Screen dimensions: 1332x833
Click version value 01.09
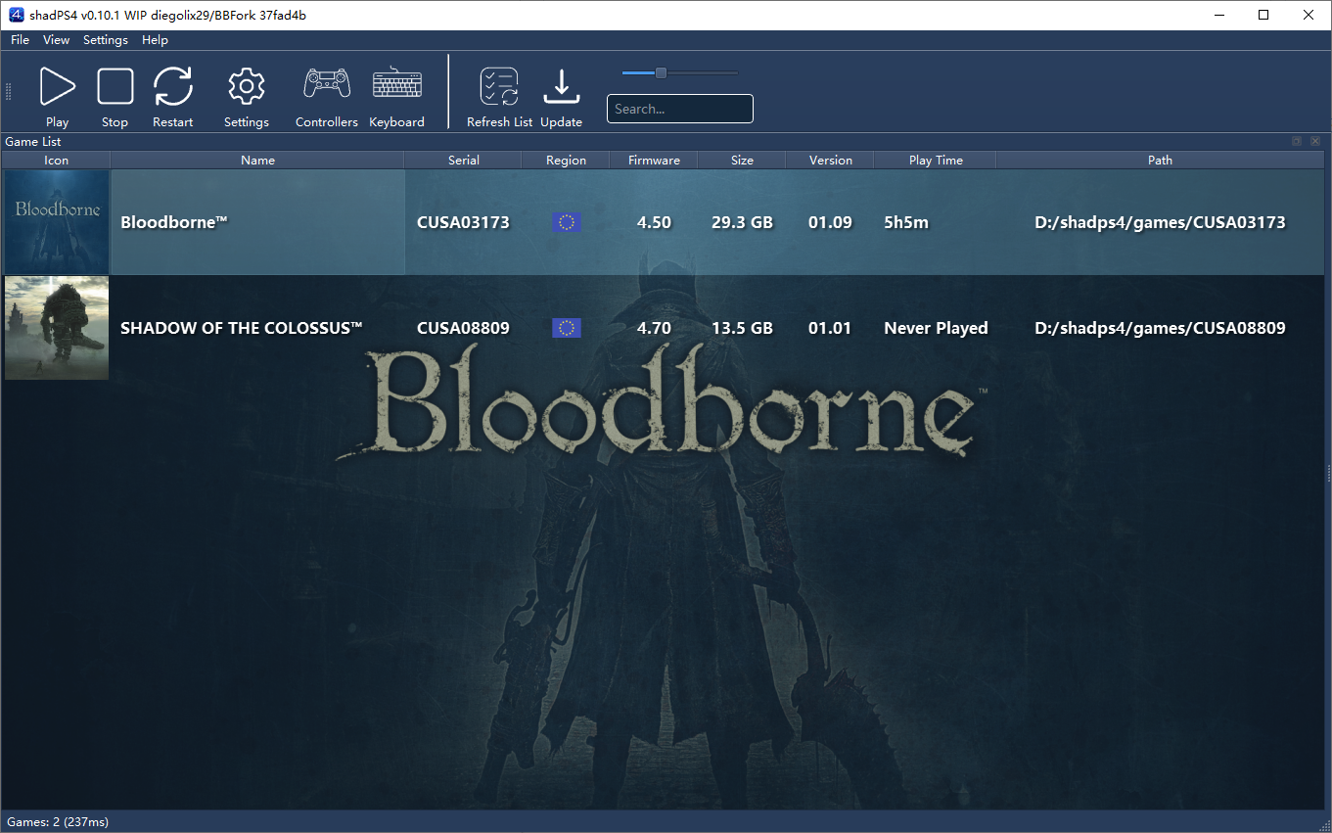pyautogui.click(x=830, y=222)
